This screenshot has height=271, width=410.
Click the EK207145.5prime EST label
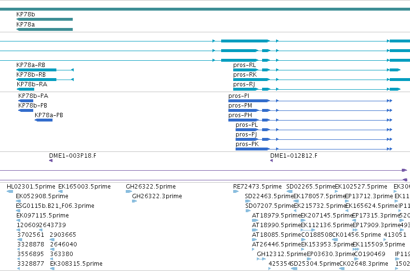(327, 216)
